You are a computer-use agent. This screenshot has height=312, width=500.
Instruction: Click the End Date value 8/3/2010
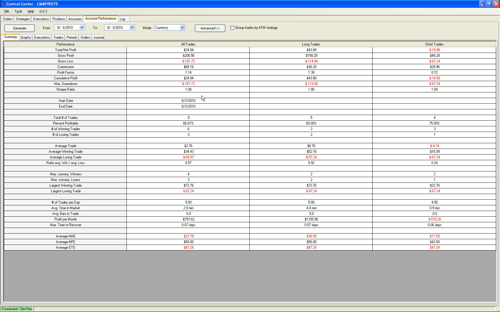pos(188,106)
